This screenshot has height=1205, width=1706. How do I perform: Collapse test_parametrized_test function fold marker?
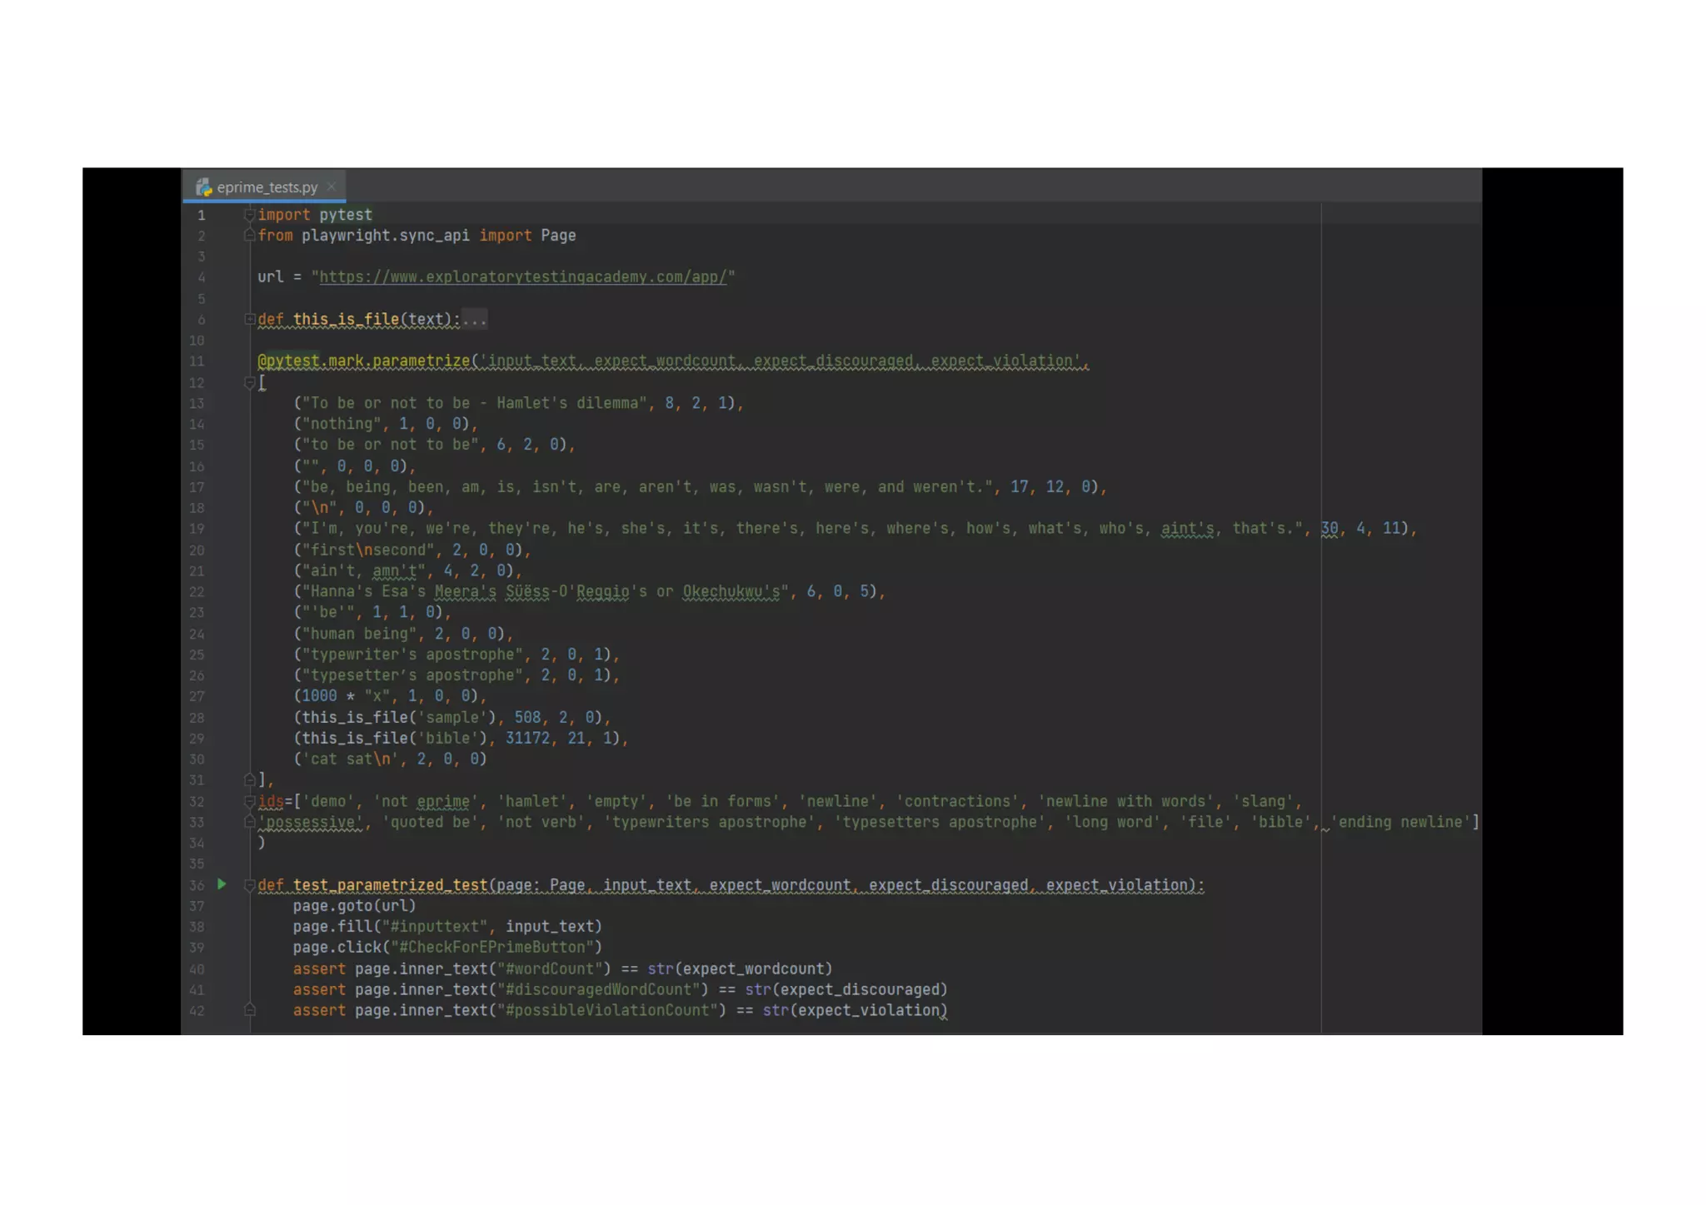249,885
